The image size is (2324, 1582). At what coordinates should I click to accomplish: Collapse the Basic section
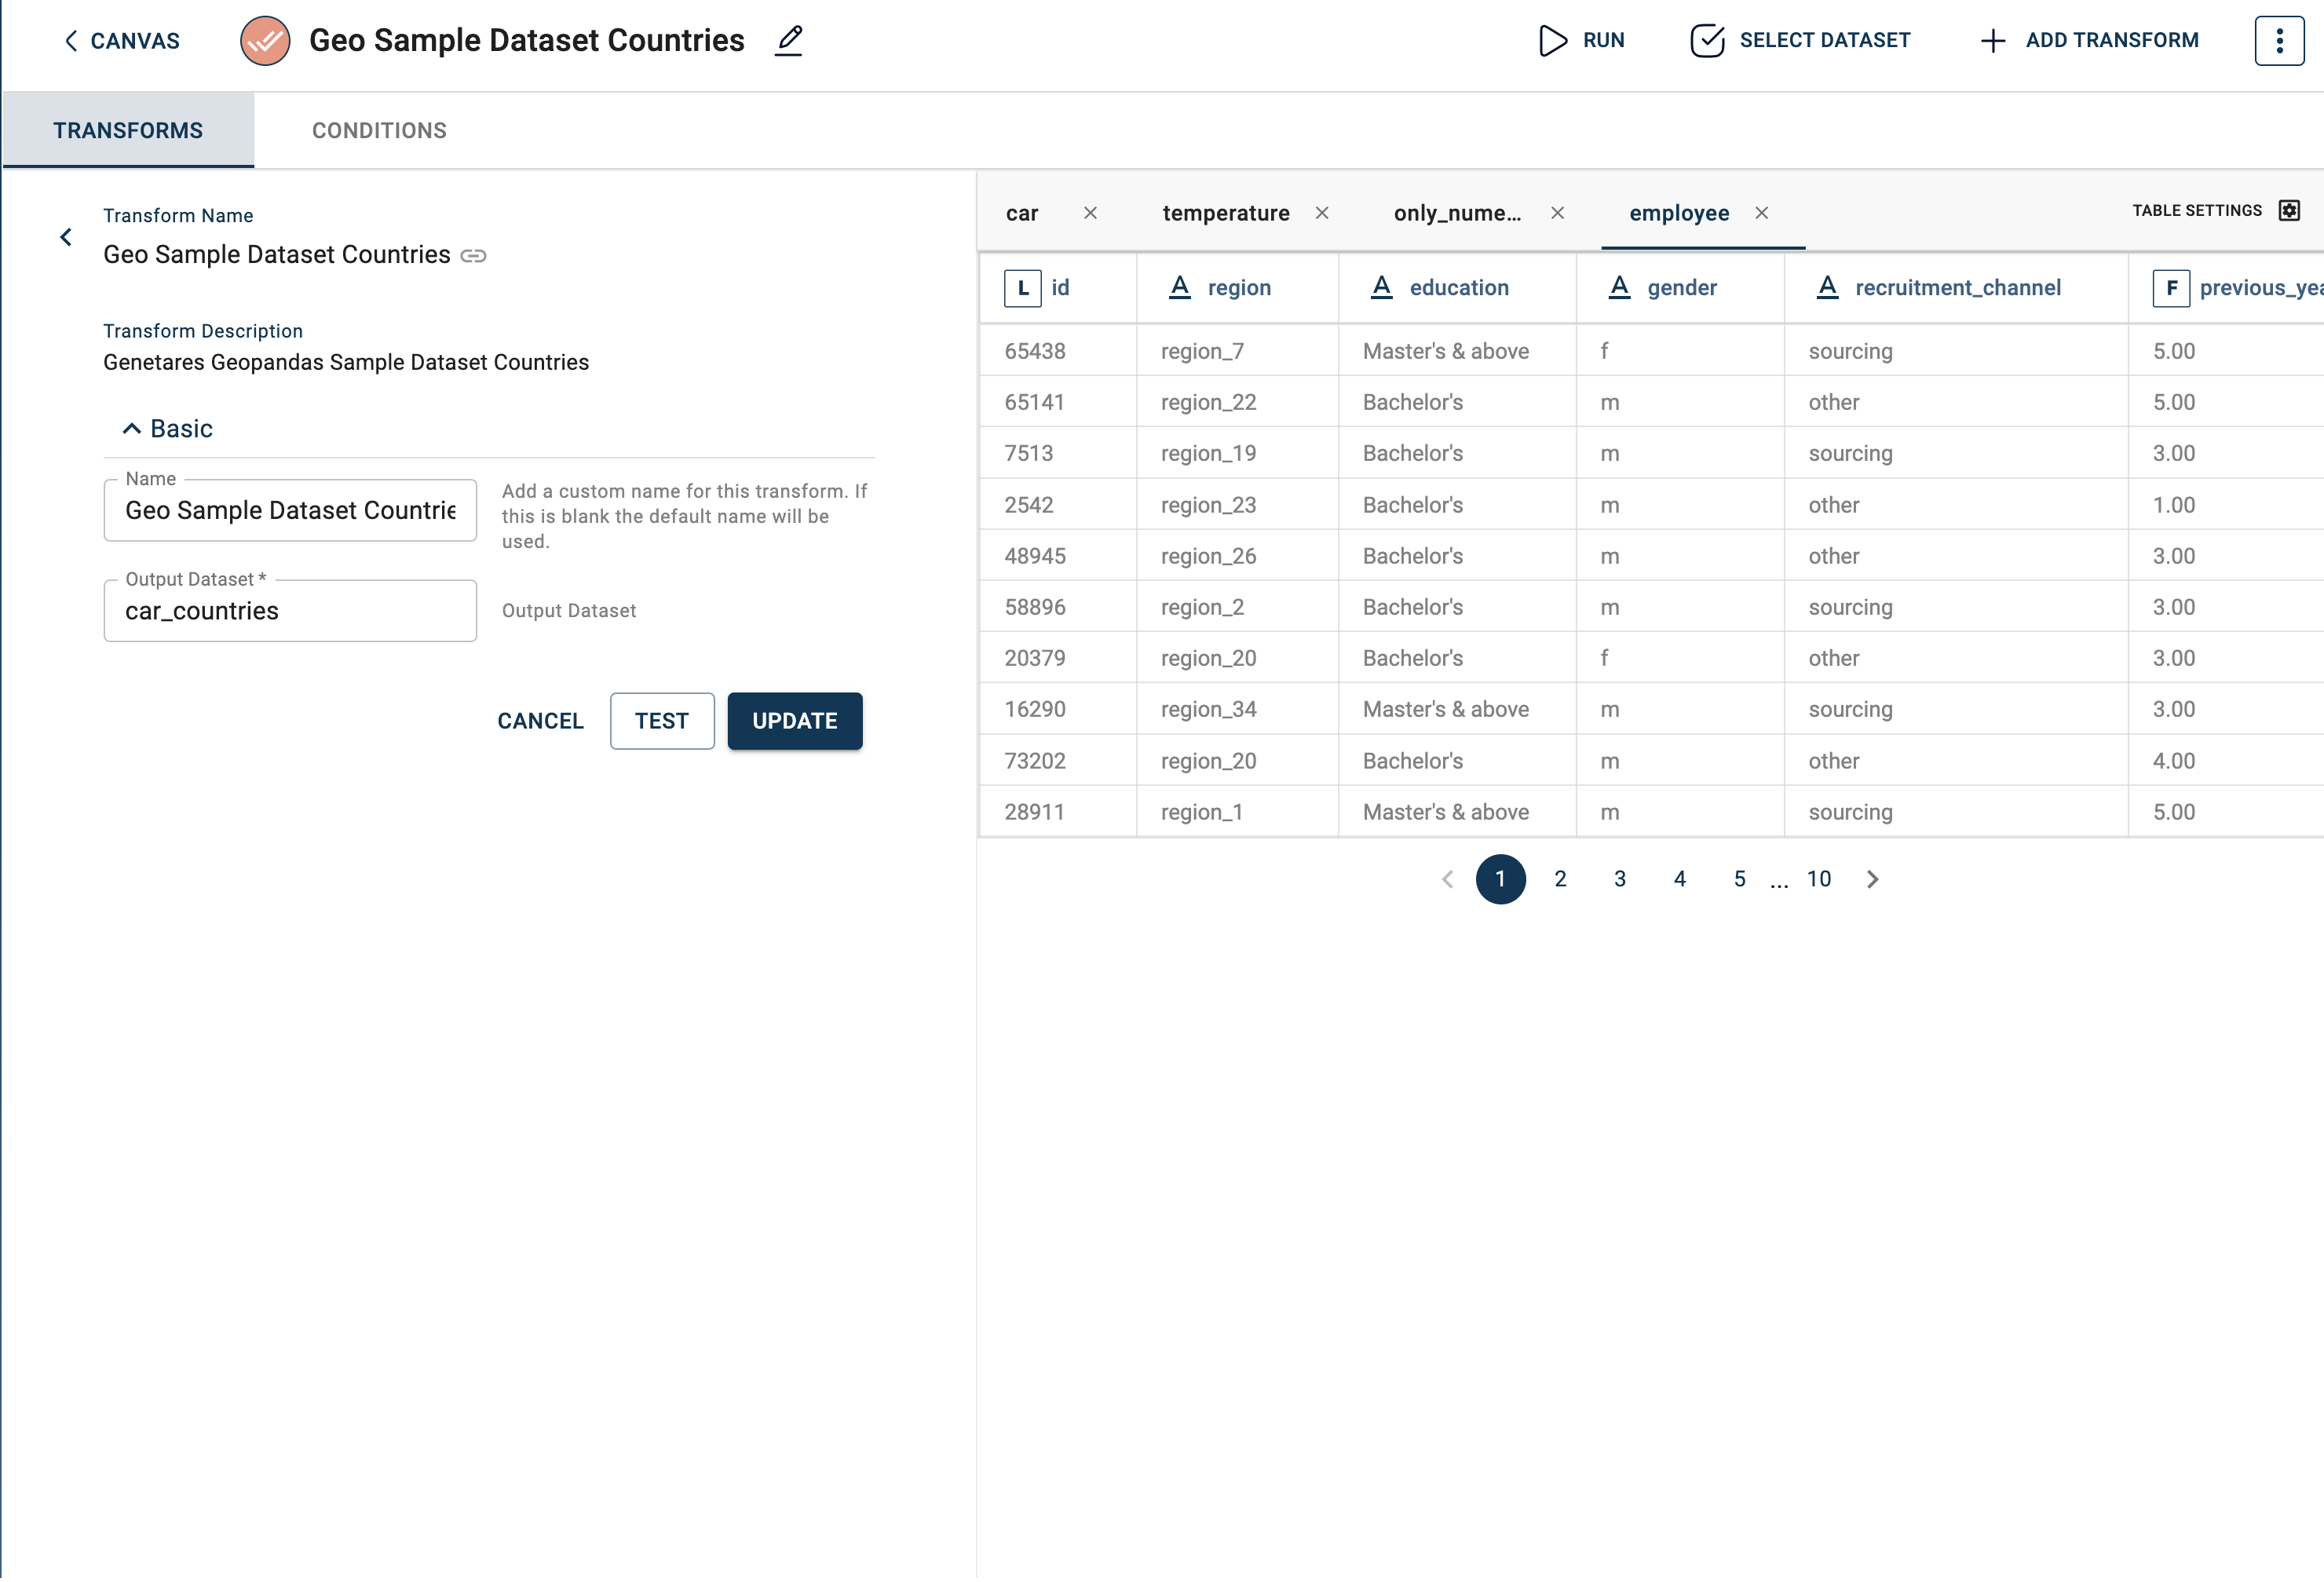pyautogui.click(x=133, y=428)
